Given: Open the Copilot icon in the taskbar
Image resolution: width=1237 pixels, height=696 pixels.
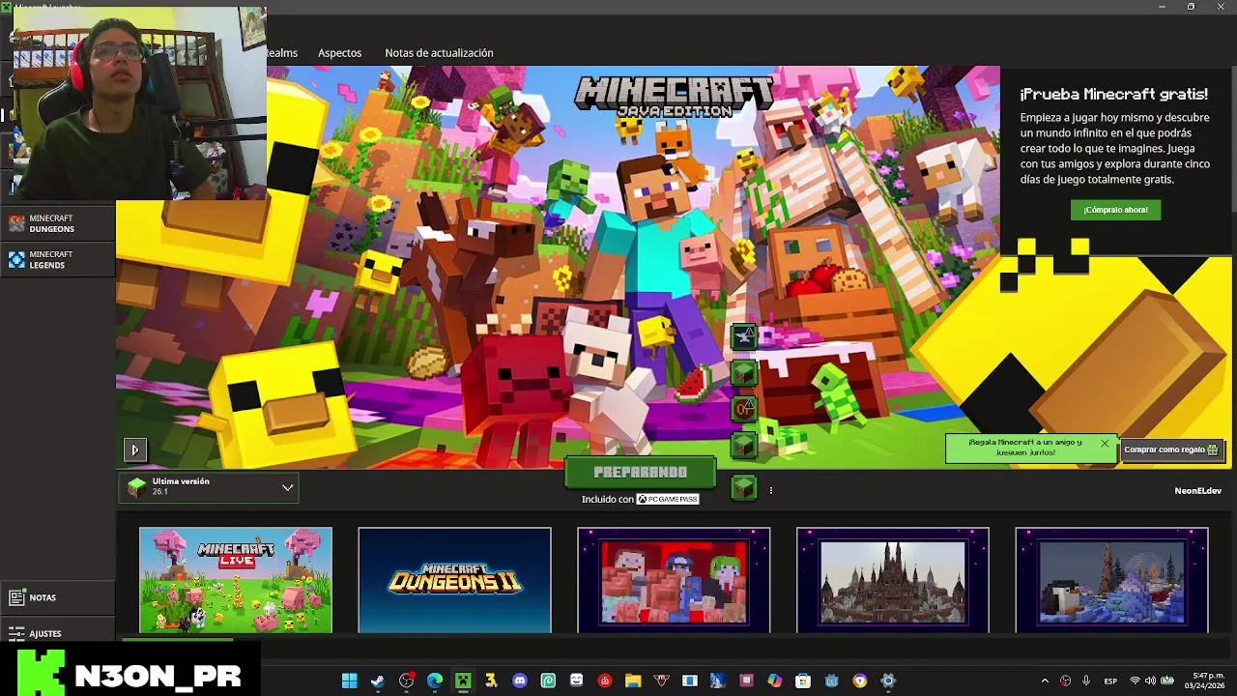Looking at the screenshot, I should coord(775,681).
